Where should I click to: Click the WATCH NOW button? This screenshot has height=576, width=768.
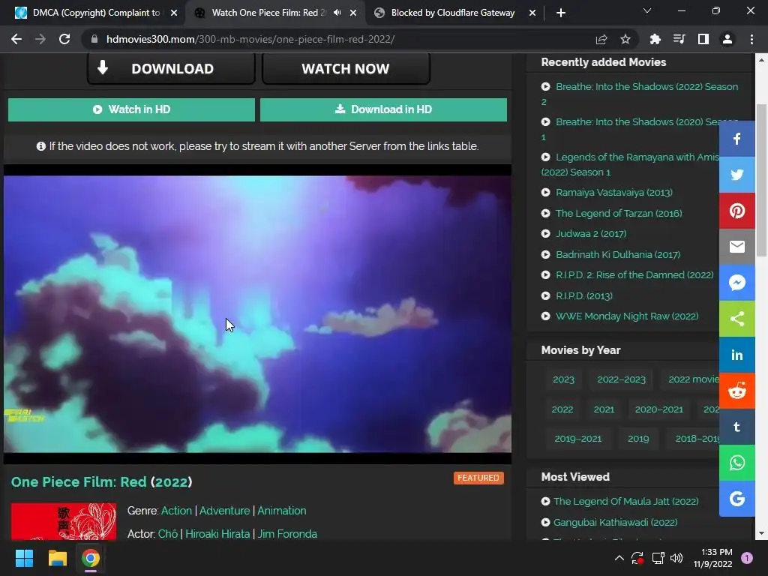346,68
